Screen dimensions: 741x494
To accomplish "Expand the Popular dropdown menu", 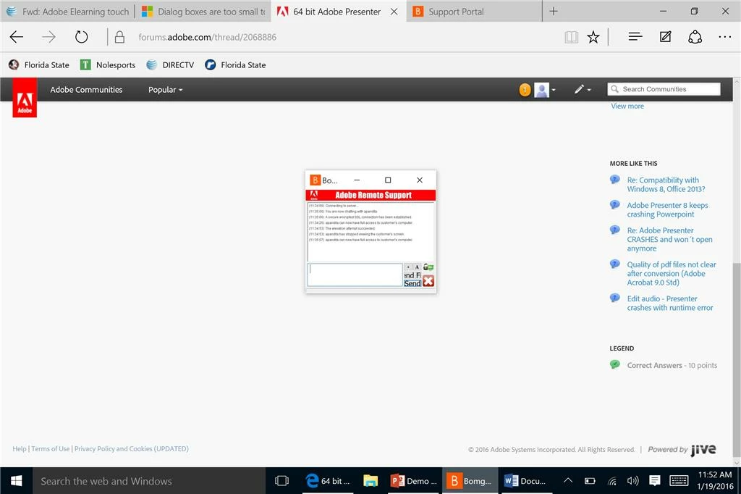I will 166,89.
